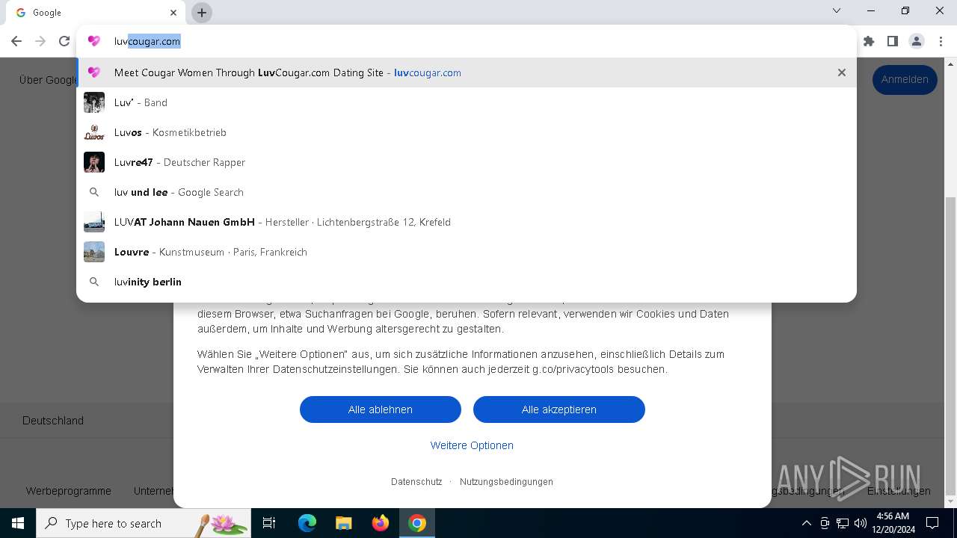Click the pink heart site icon in address bar

93,41
